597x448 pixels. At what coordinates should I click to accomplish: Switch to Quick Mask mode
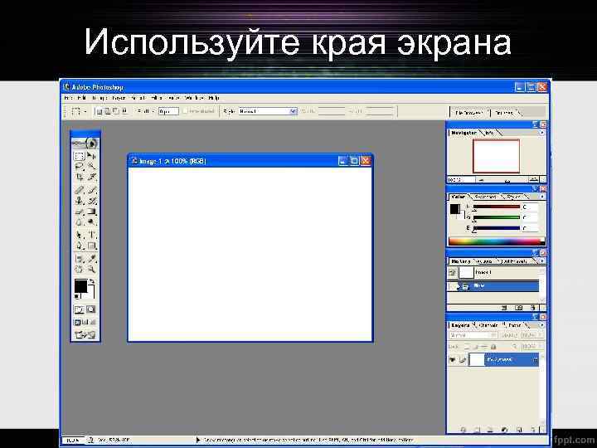(91, 309)
